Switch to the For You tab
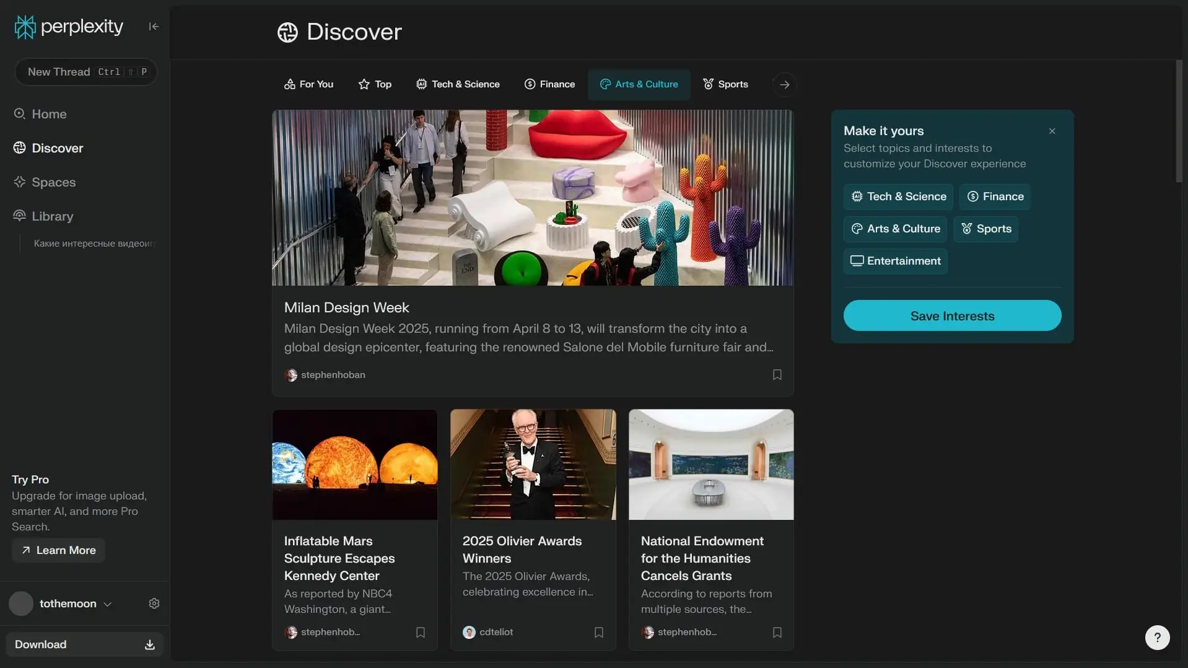1188x668 pixels. (x=308, y=84)
